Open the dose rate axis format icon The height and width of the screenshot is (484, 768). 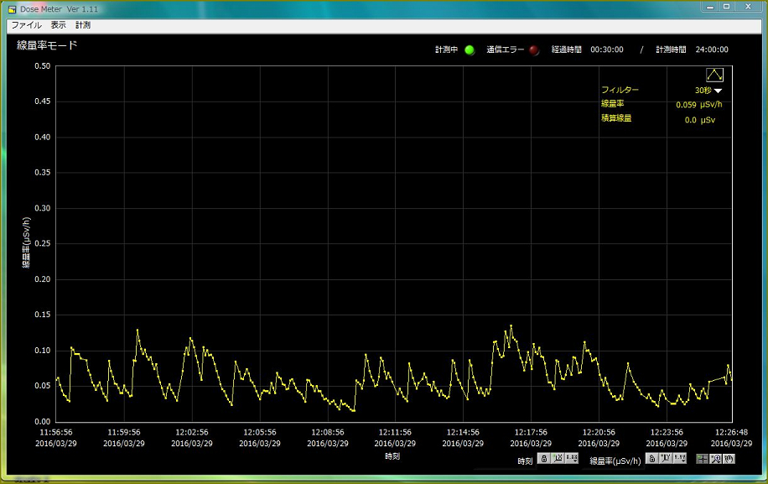click(x=680, y=459)
